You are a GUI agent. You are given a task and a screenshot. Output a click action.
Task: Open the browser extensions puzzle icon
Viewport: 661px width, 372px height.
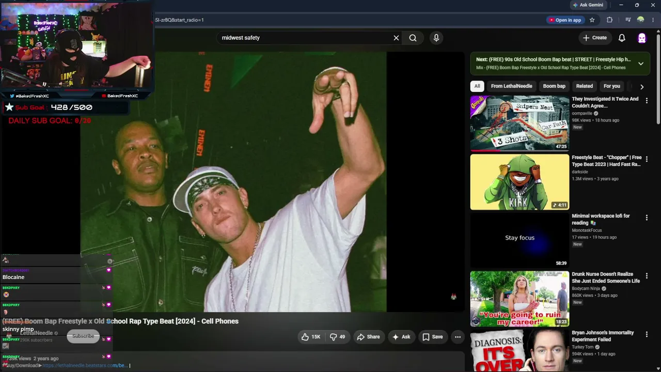(x=609, y=20)
